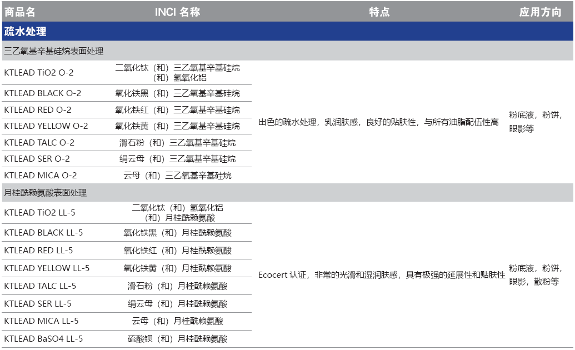This screenshot has width=575, height=350.
Task: Click the 商品名 column header
Action: (20, 12)
